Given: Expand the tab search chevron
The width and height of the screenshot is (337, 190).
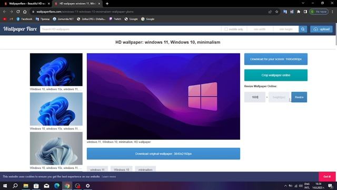Looking at the screenshot, I should (x=303, y=3).
